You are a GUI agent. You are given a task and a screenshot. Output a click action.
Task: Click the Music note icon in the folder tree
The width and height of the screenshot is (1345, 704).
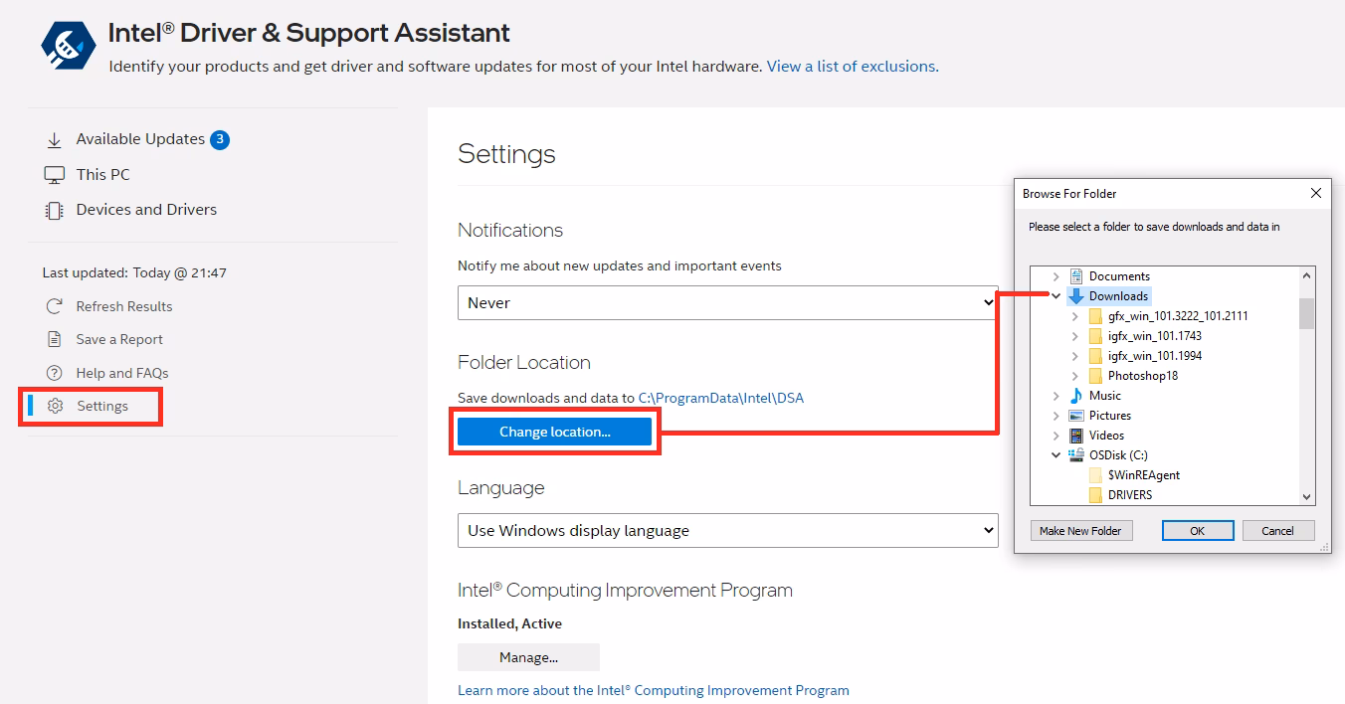tap(1076, 396)
